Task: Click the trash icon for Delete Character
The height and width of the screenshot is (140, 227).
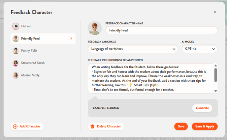Action: coord(93,126)
